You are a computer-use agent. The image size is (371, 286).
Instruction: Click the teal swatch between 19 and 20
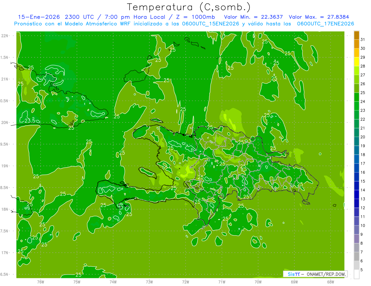[x=356, y=141]
